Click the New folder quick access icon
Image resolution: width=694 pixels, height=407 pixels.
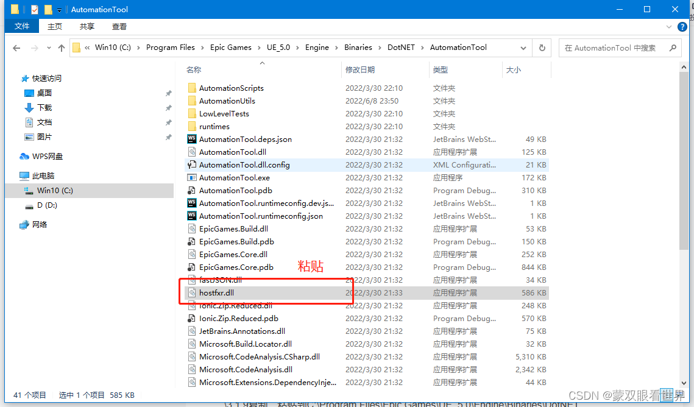point(48,9)
